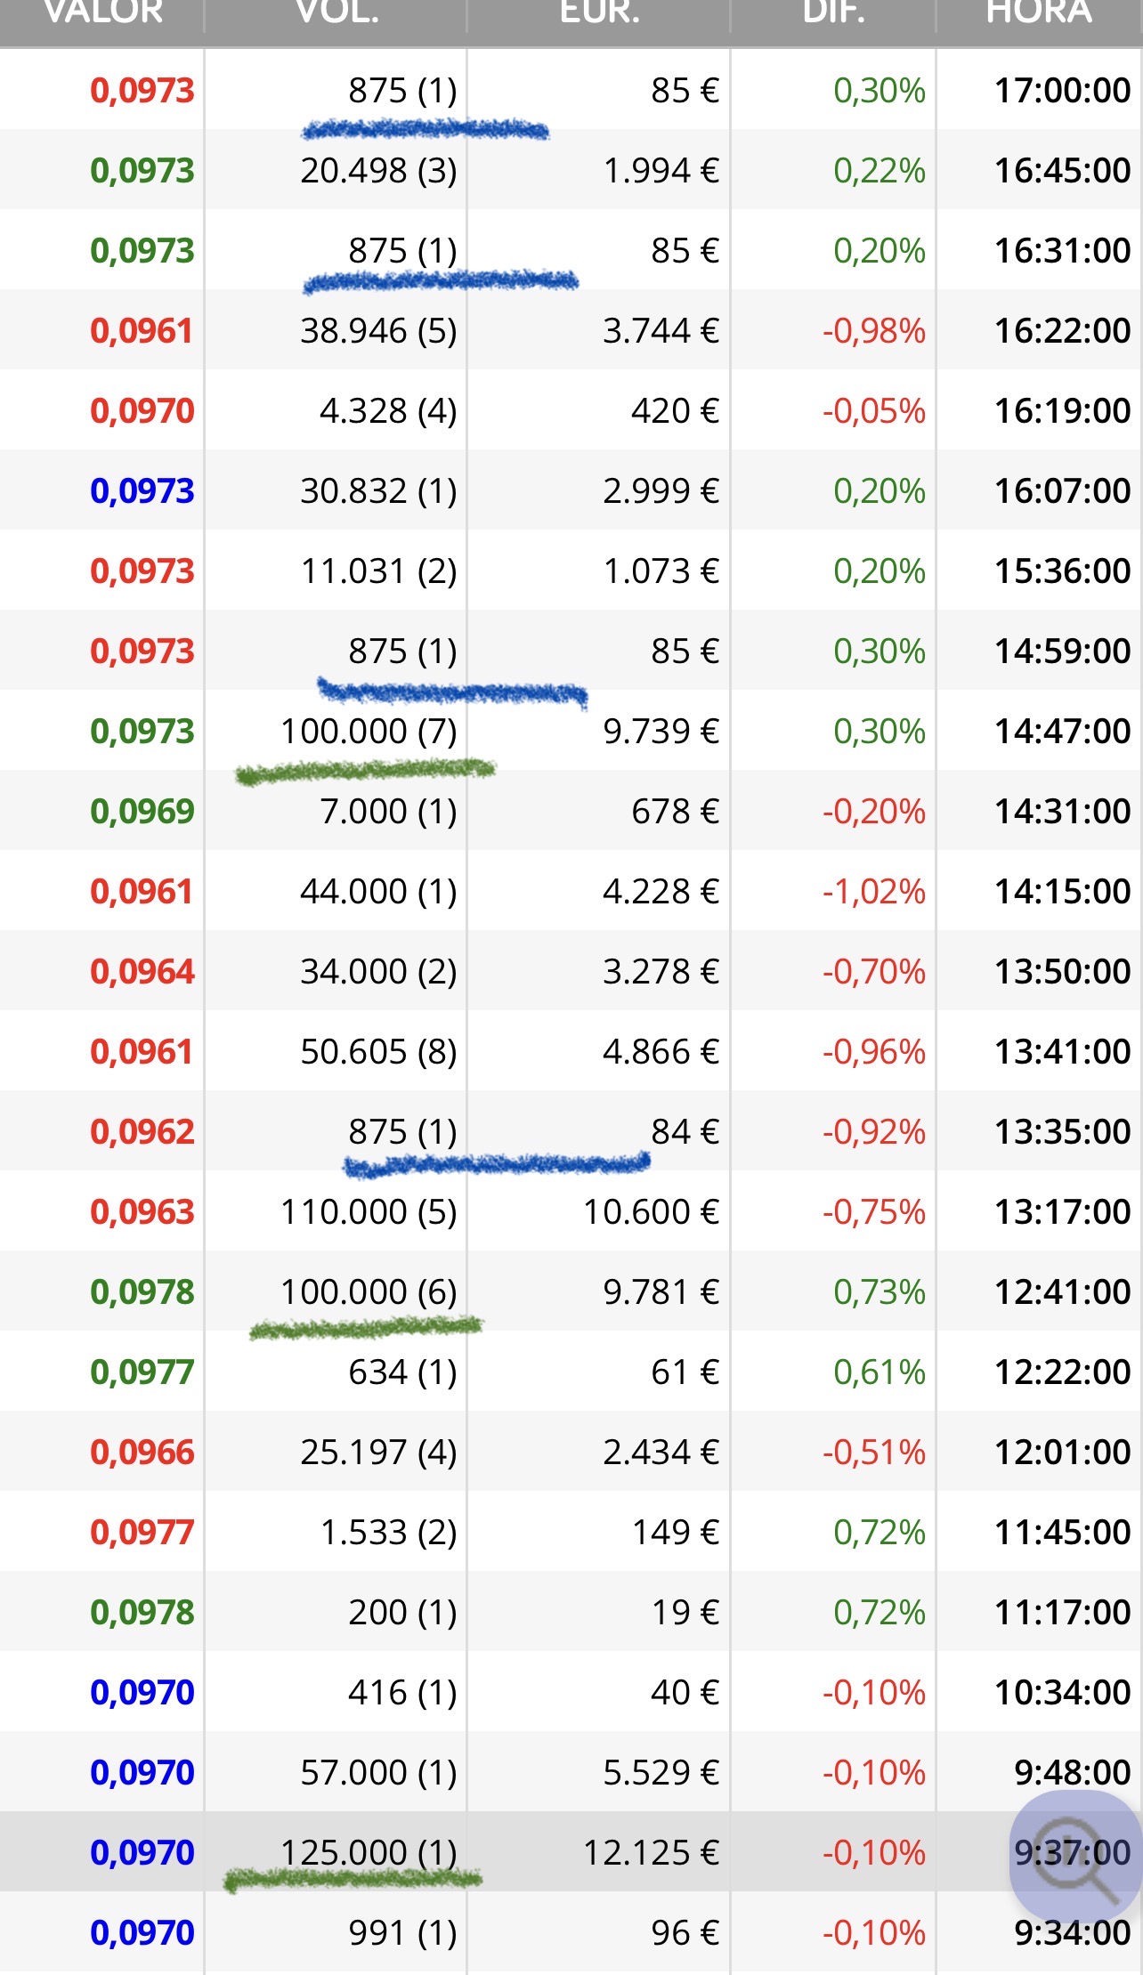
Task: Tap the 0,0966 price value
Action: (142, 1453)
